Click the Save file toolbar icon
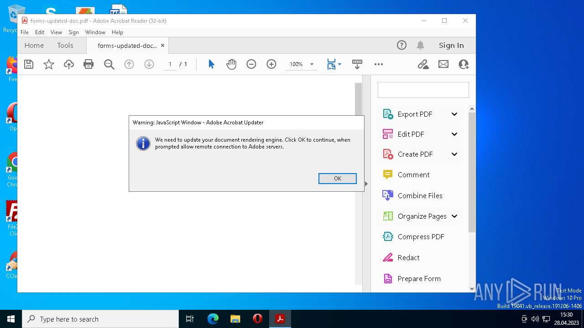The image size is (584, 328). (x=29, y=64)
